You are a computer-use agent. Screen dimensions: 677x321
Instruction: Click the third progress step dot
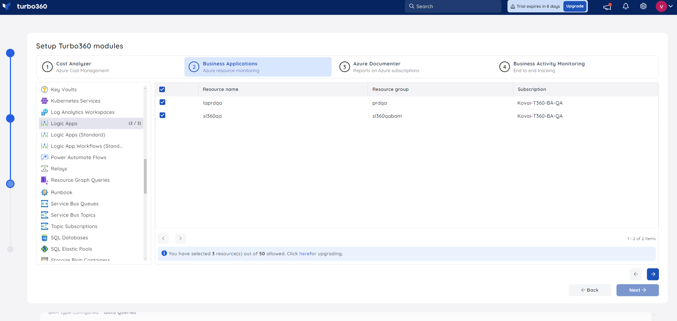10,184
